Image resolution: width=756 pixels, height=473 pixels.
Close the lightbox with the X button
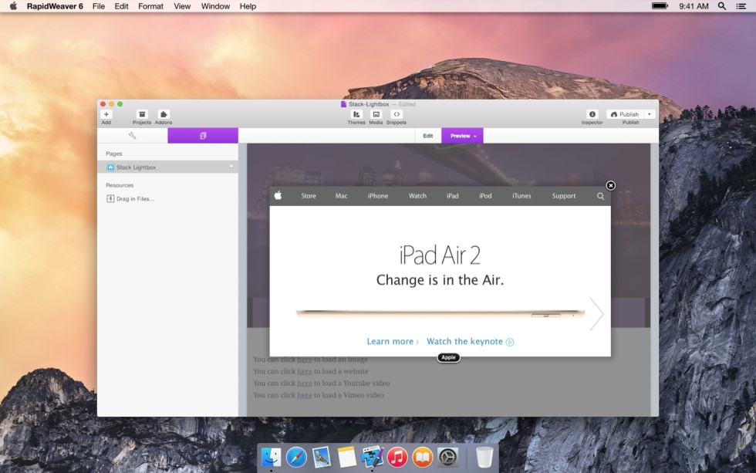[610, 186]
